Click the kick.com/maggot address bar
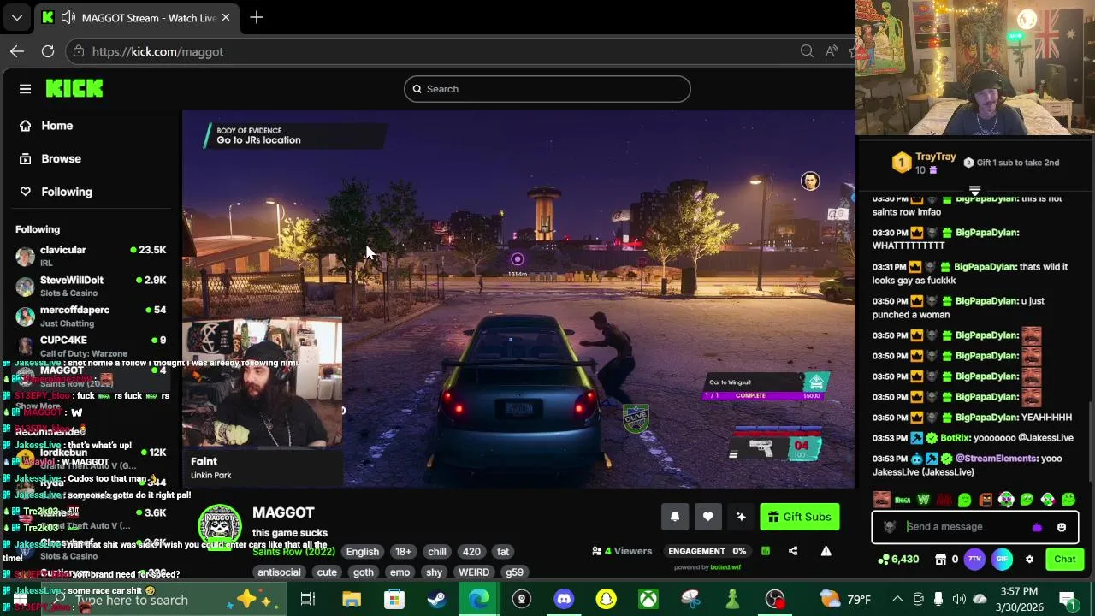 157,51
